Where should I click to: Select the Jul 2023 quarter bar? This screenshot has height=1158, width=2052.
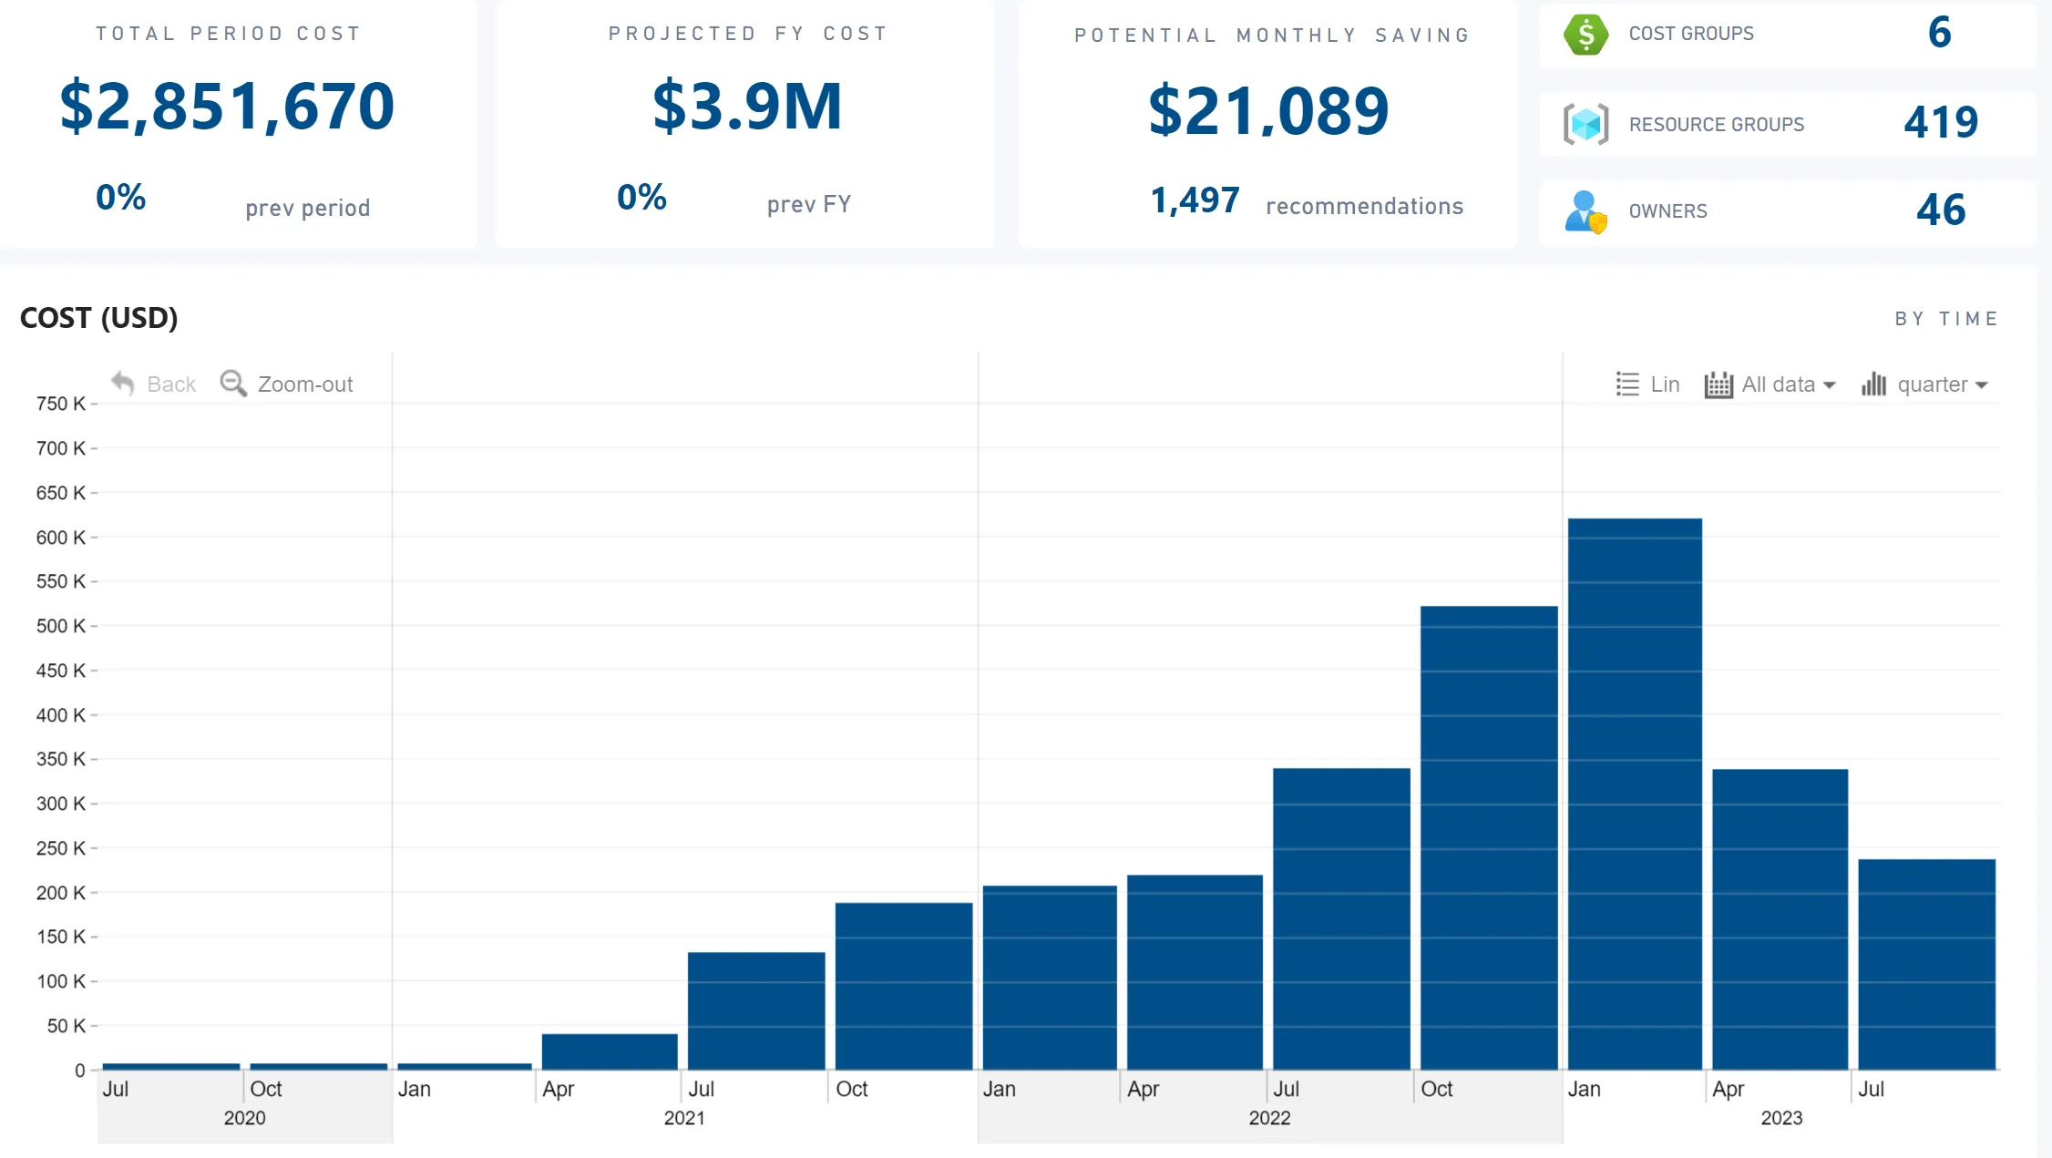coord(1927,964)
